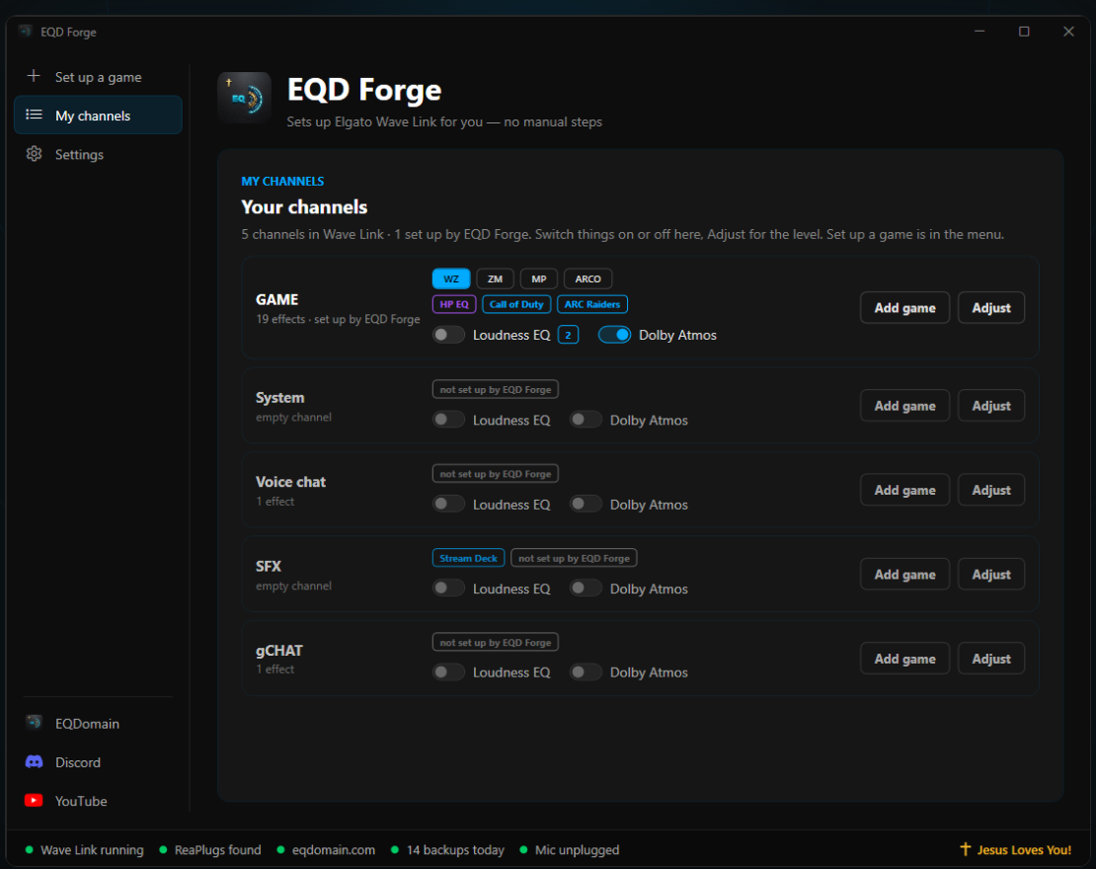Click the green dot beside ReaPlugs found

coord(163,850)
